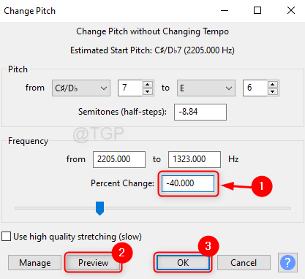The height and width of the screenshot is (279, 305).
Task: Focus the Percent Change input field
Action: (188, 183)
